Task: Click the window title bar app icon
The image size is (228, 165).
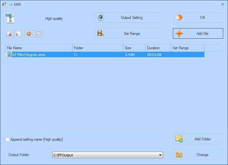Action: point(4,4)
